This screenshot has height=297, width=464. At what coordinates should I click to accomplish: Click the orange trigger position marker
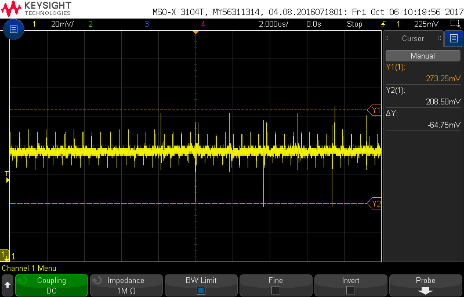[x=195, y=32]
